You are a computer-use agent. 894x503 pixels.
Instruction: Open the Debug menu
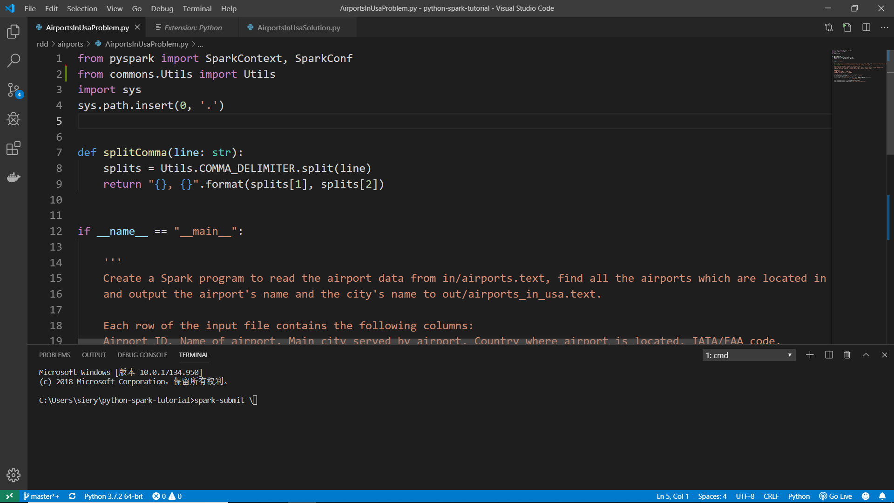click(162, 8)
